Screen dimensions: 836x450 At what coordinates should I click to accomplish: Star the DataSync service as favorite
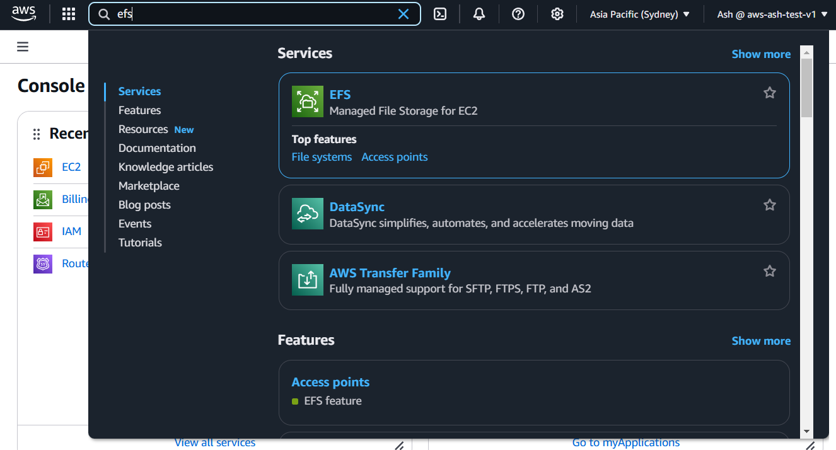click(x=770, y=205)
